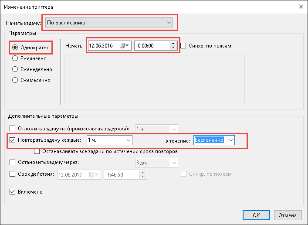
Task: Select the Ежедневно radio option
Action: (x=15, y=58)
